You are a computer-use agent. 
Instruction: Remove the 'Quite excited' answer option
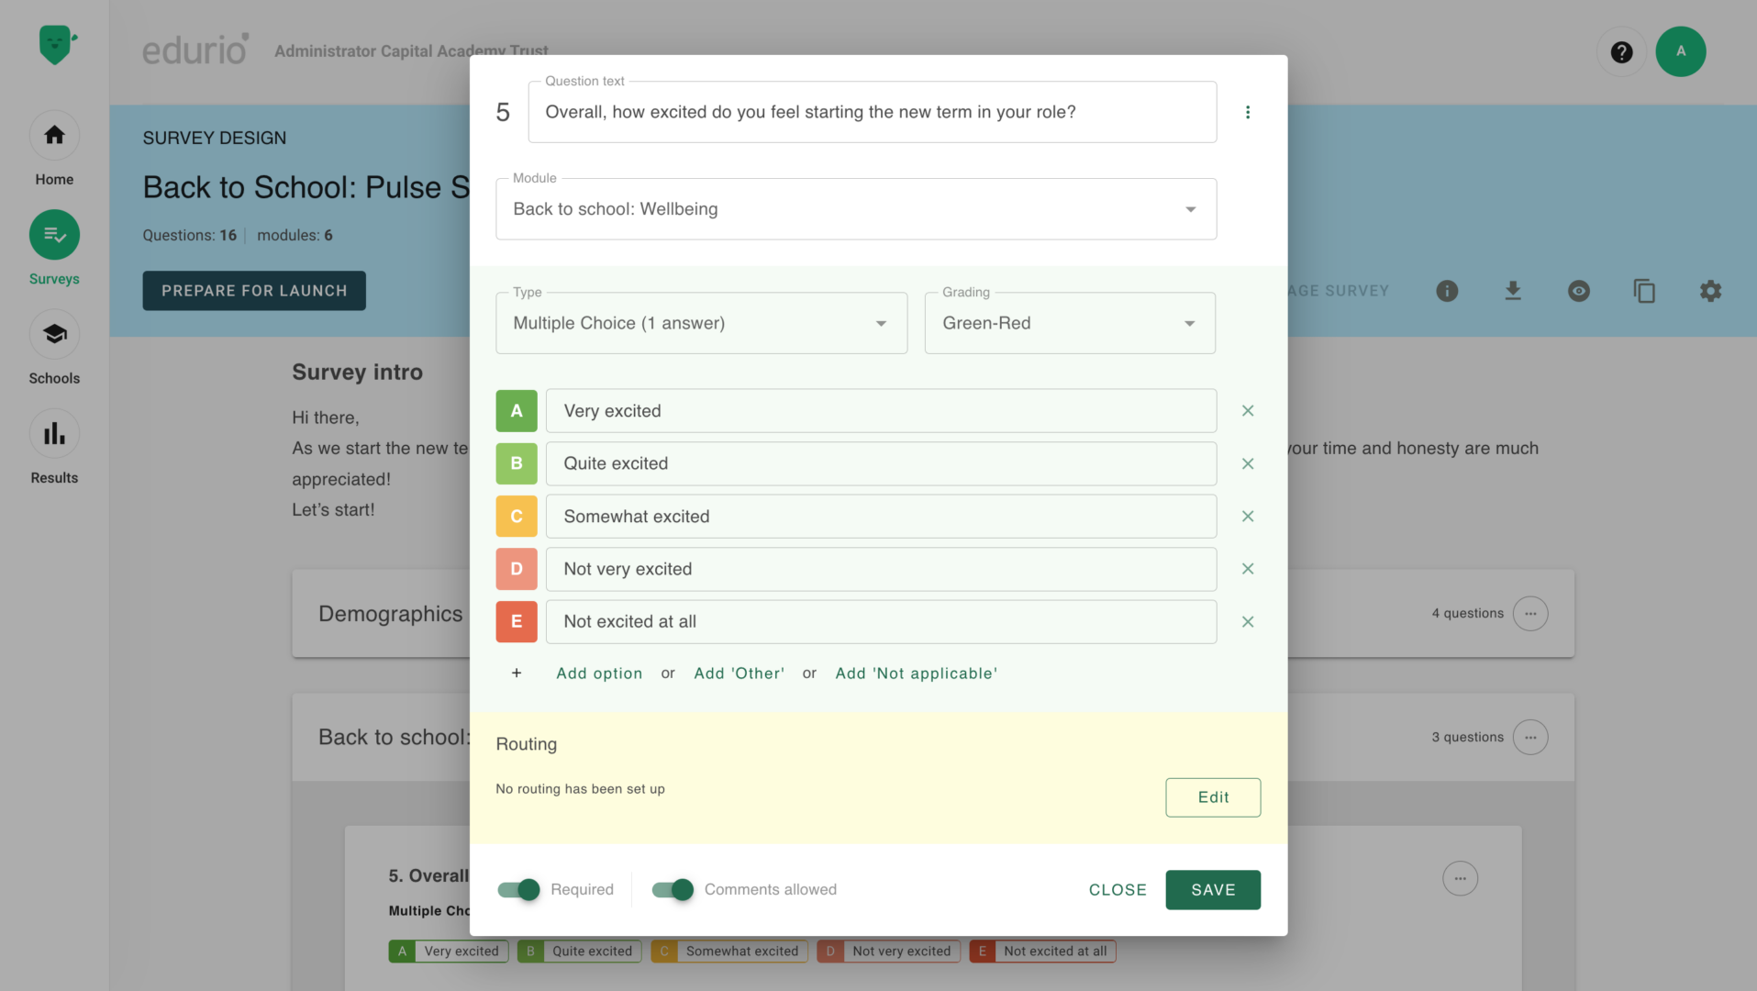tap(1248, 463)
